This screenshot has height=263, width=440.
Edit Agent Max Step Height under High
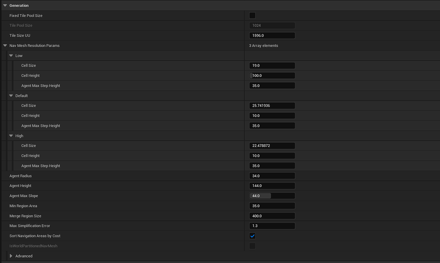(272, 165)
